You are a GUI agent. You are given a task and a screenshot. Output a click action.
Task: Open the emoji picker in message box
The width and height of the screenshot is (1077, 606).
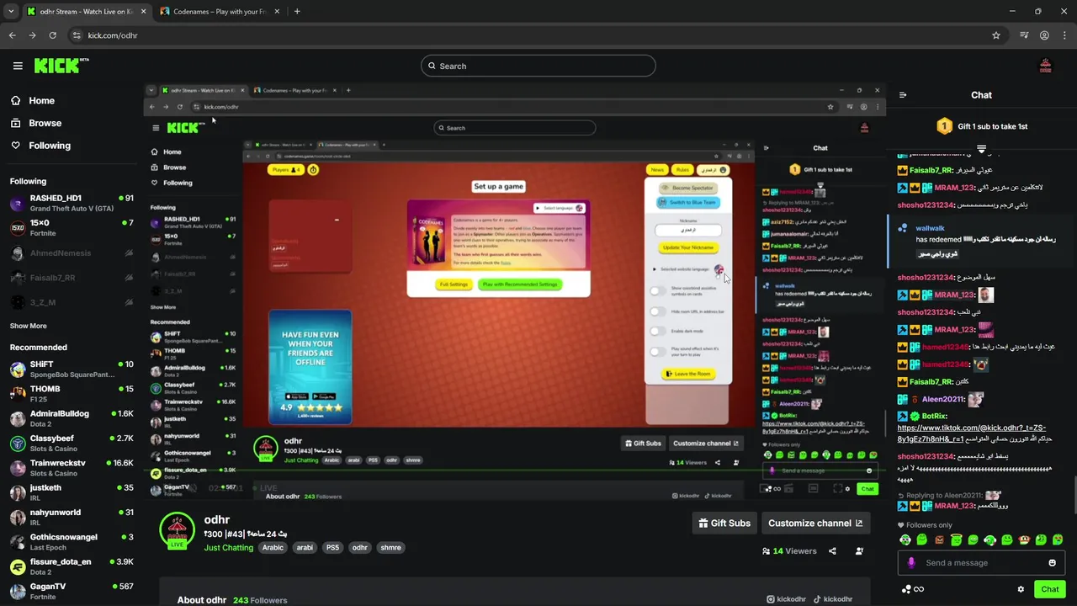click(x=1052, y=563)
